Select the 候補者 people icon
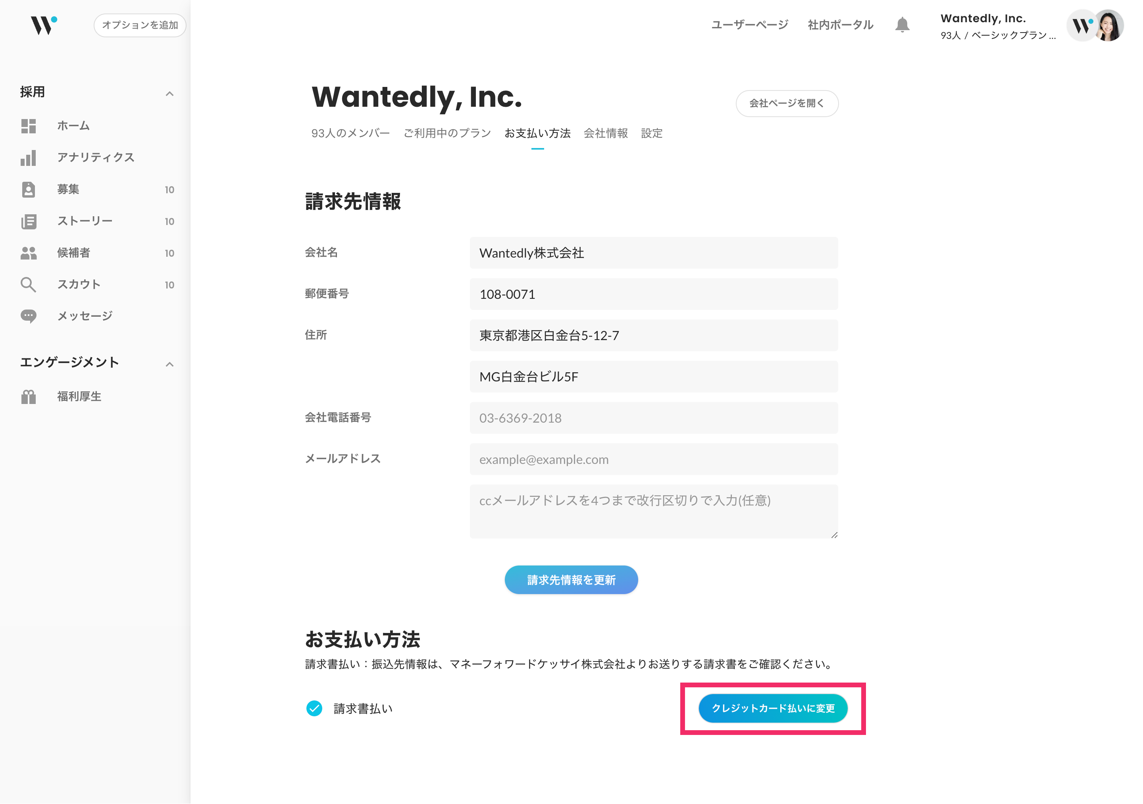 [28, 253]
